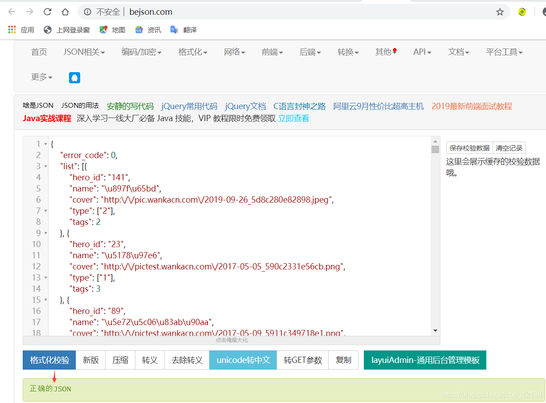Bookmark this page with the star icon
The width and height of the screenshot is (546, 403).
coord(500,12)
